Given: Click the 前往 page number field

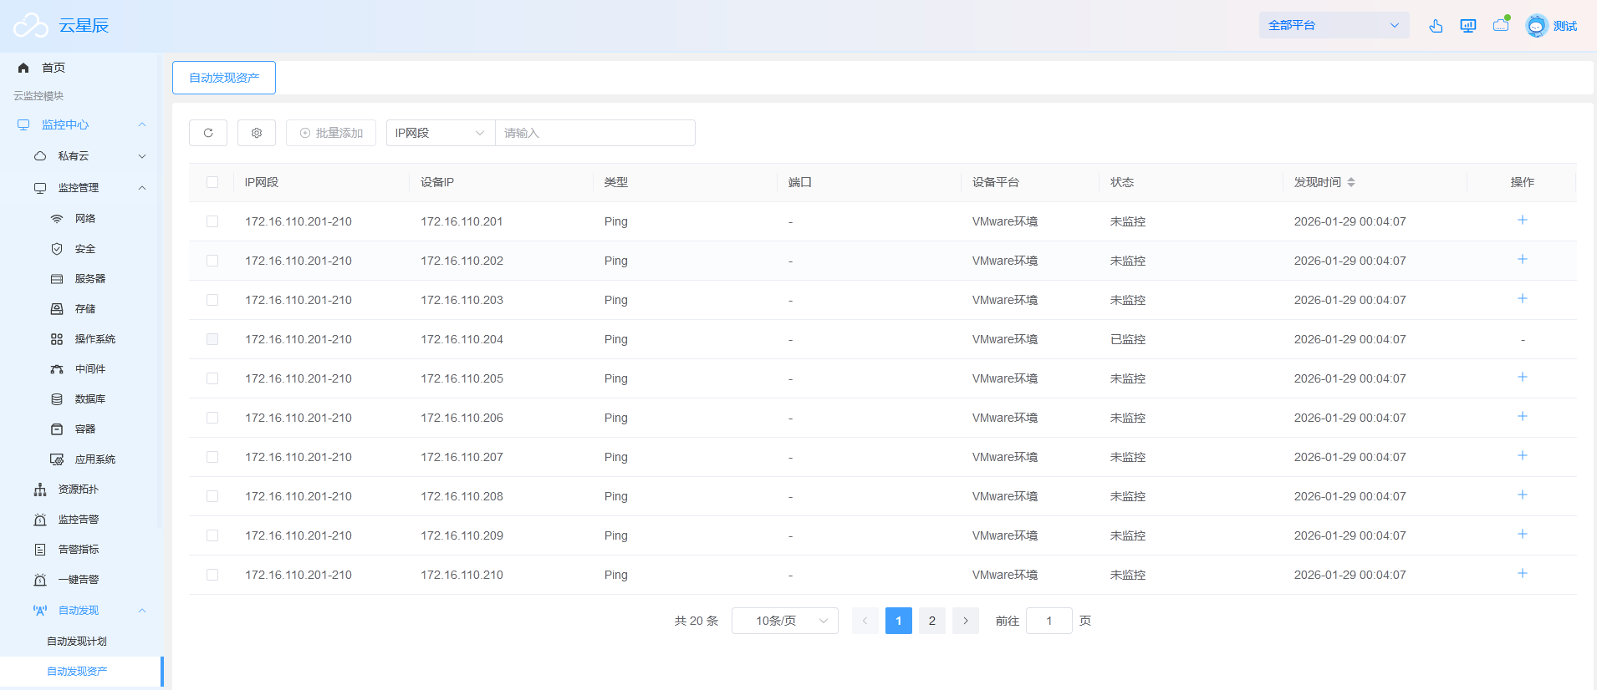Looking at the screenshot, I should click(1049, 621).
